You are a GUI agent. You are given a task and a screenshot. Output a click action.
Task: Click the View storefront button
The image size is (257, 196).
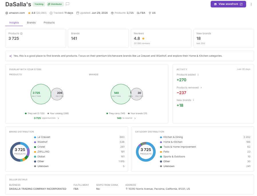228,4
